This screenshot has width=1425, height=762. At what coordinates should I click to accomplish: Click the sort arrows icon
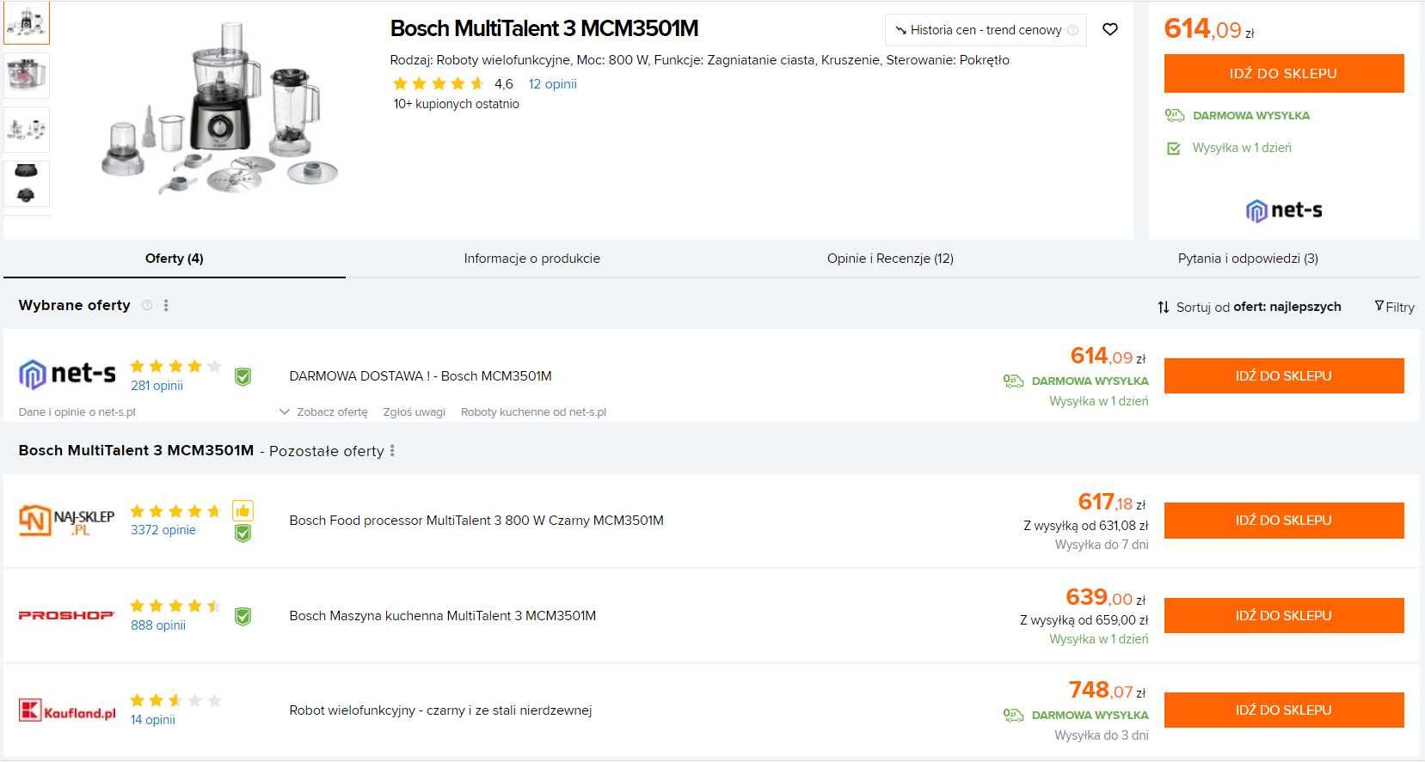coord(1163,308)
